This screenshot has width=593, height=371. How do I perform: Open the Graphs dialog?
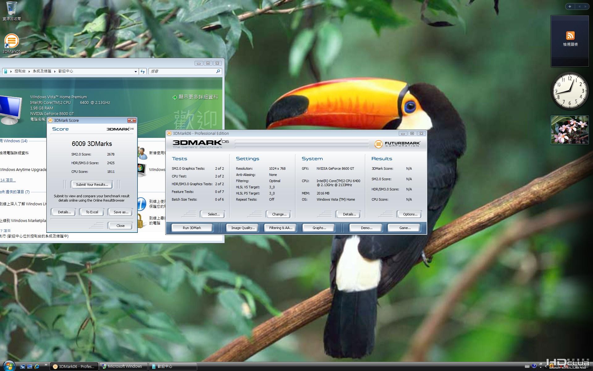(319, 228)
